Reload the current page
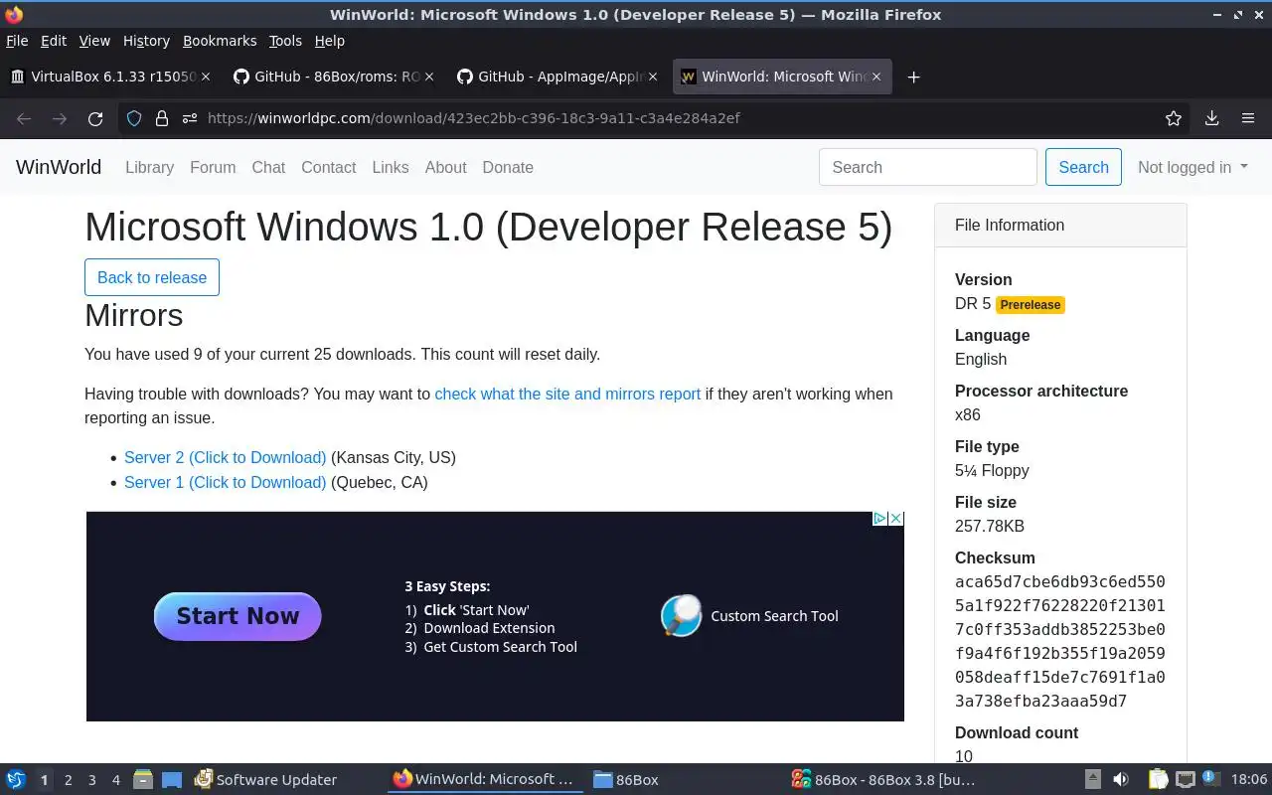Screen dimensions: 1272x795 (x=95, y=118)
